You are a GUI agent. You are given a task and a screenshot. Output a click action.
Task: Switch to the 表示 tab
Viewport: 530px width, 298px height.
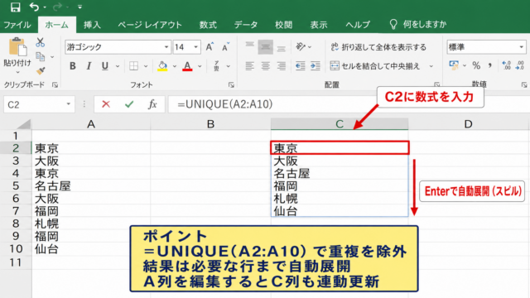click(319, 25)
